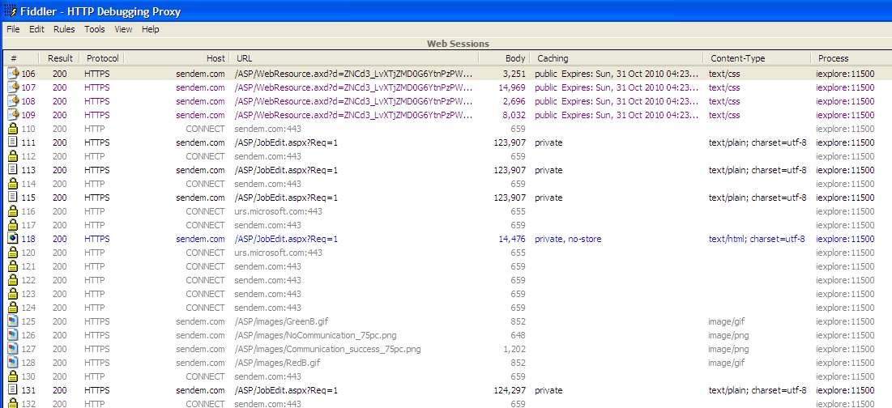Sort by the Content-Type column header
Screen dimensions: 892x408
(x=757, y=58)
